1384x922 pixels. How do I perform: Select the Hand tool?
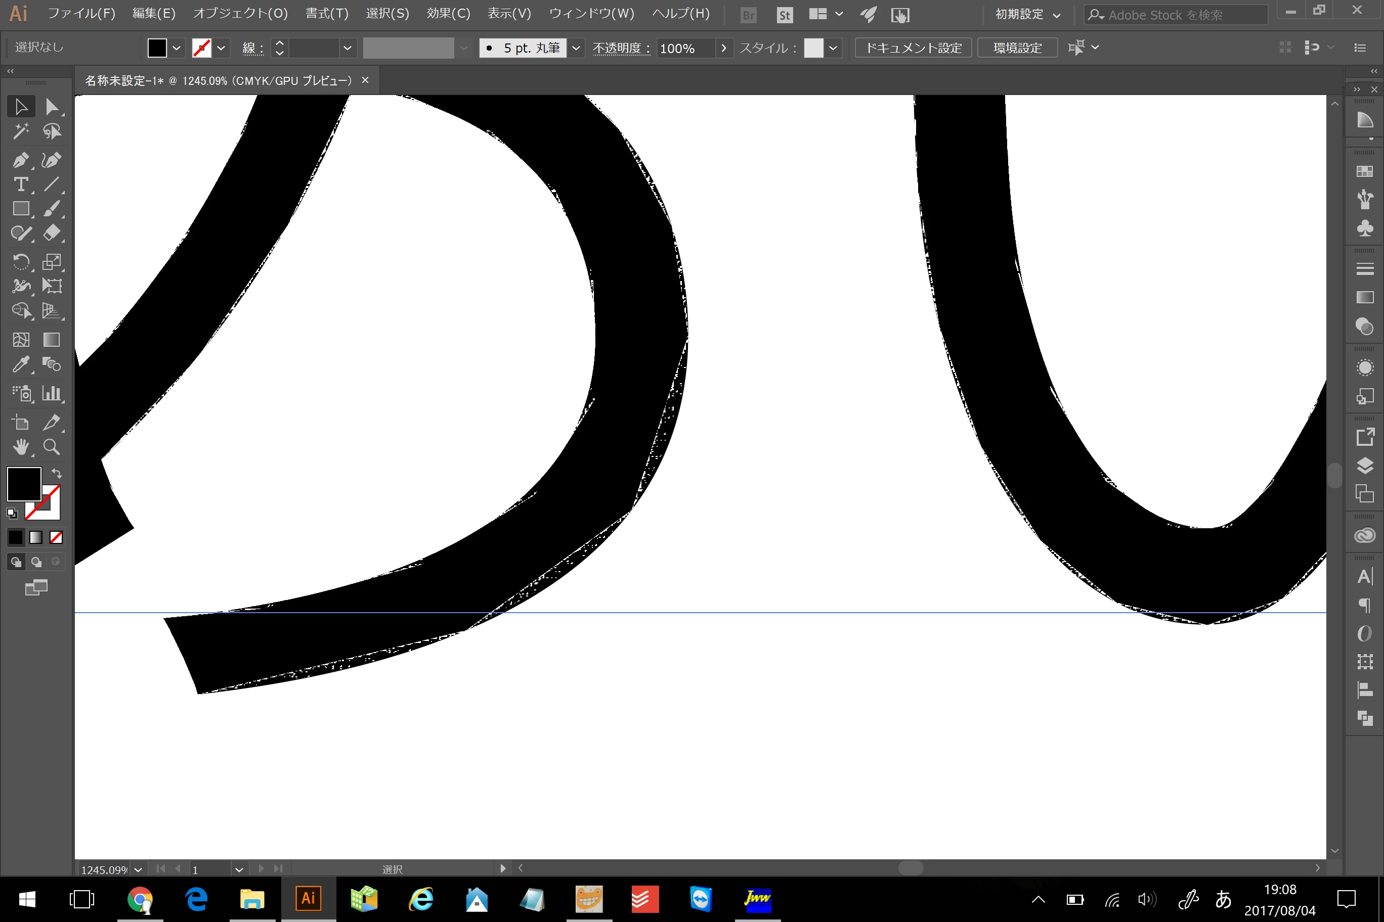coord(21,447)
